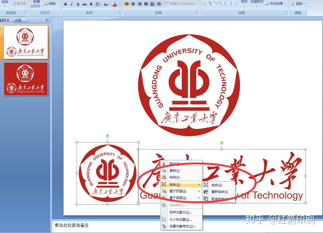The height and width of the screenshot is (233, 323).
Task: Open the Drawing (绘图) group dialog launcher
Action: pos(285,12)
